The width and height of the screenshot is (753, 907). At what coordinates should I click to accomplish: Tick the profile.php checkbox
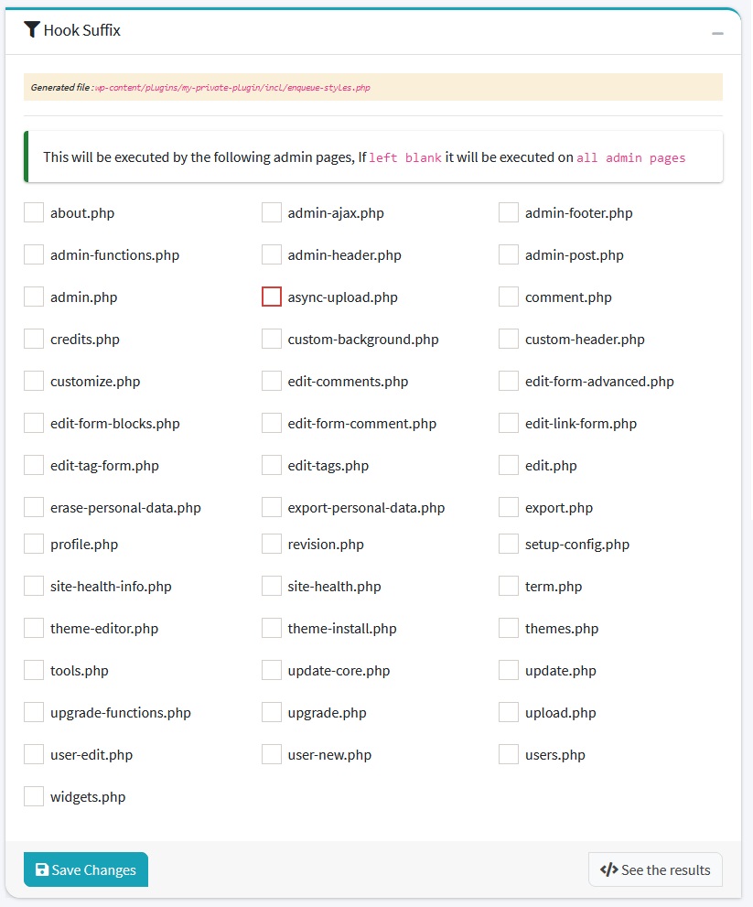[x=34, y=545]
